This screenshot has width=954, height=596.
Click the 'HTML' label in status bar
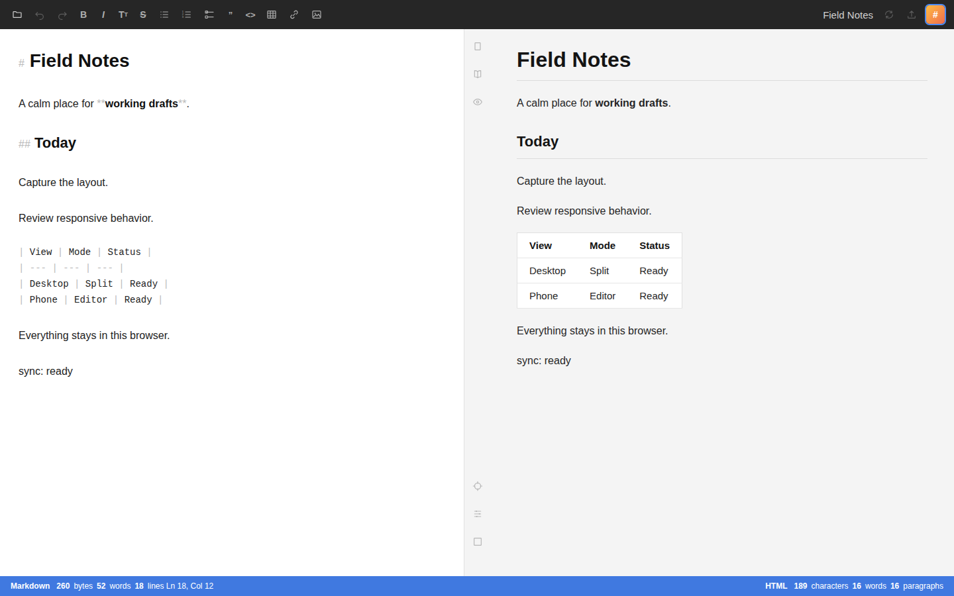(x=776, y=586)
